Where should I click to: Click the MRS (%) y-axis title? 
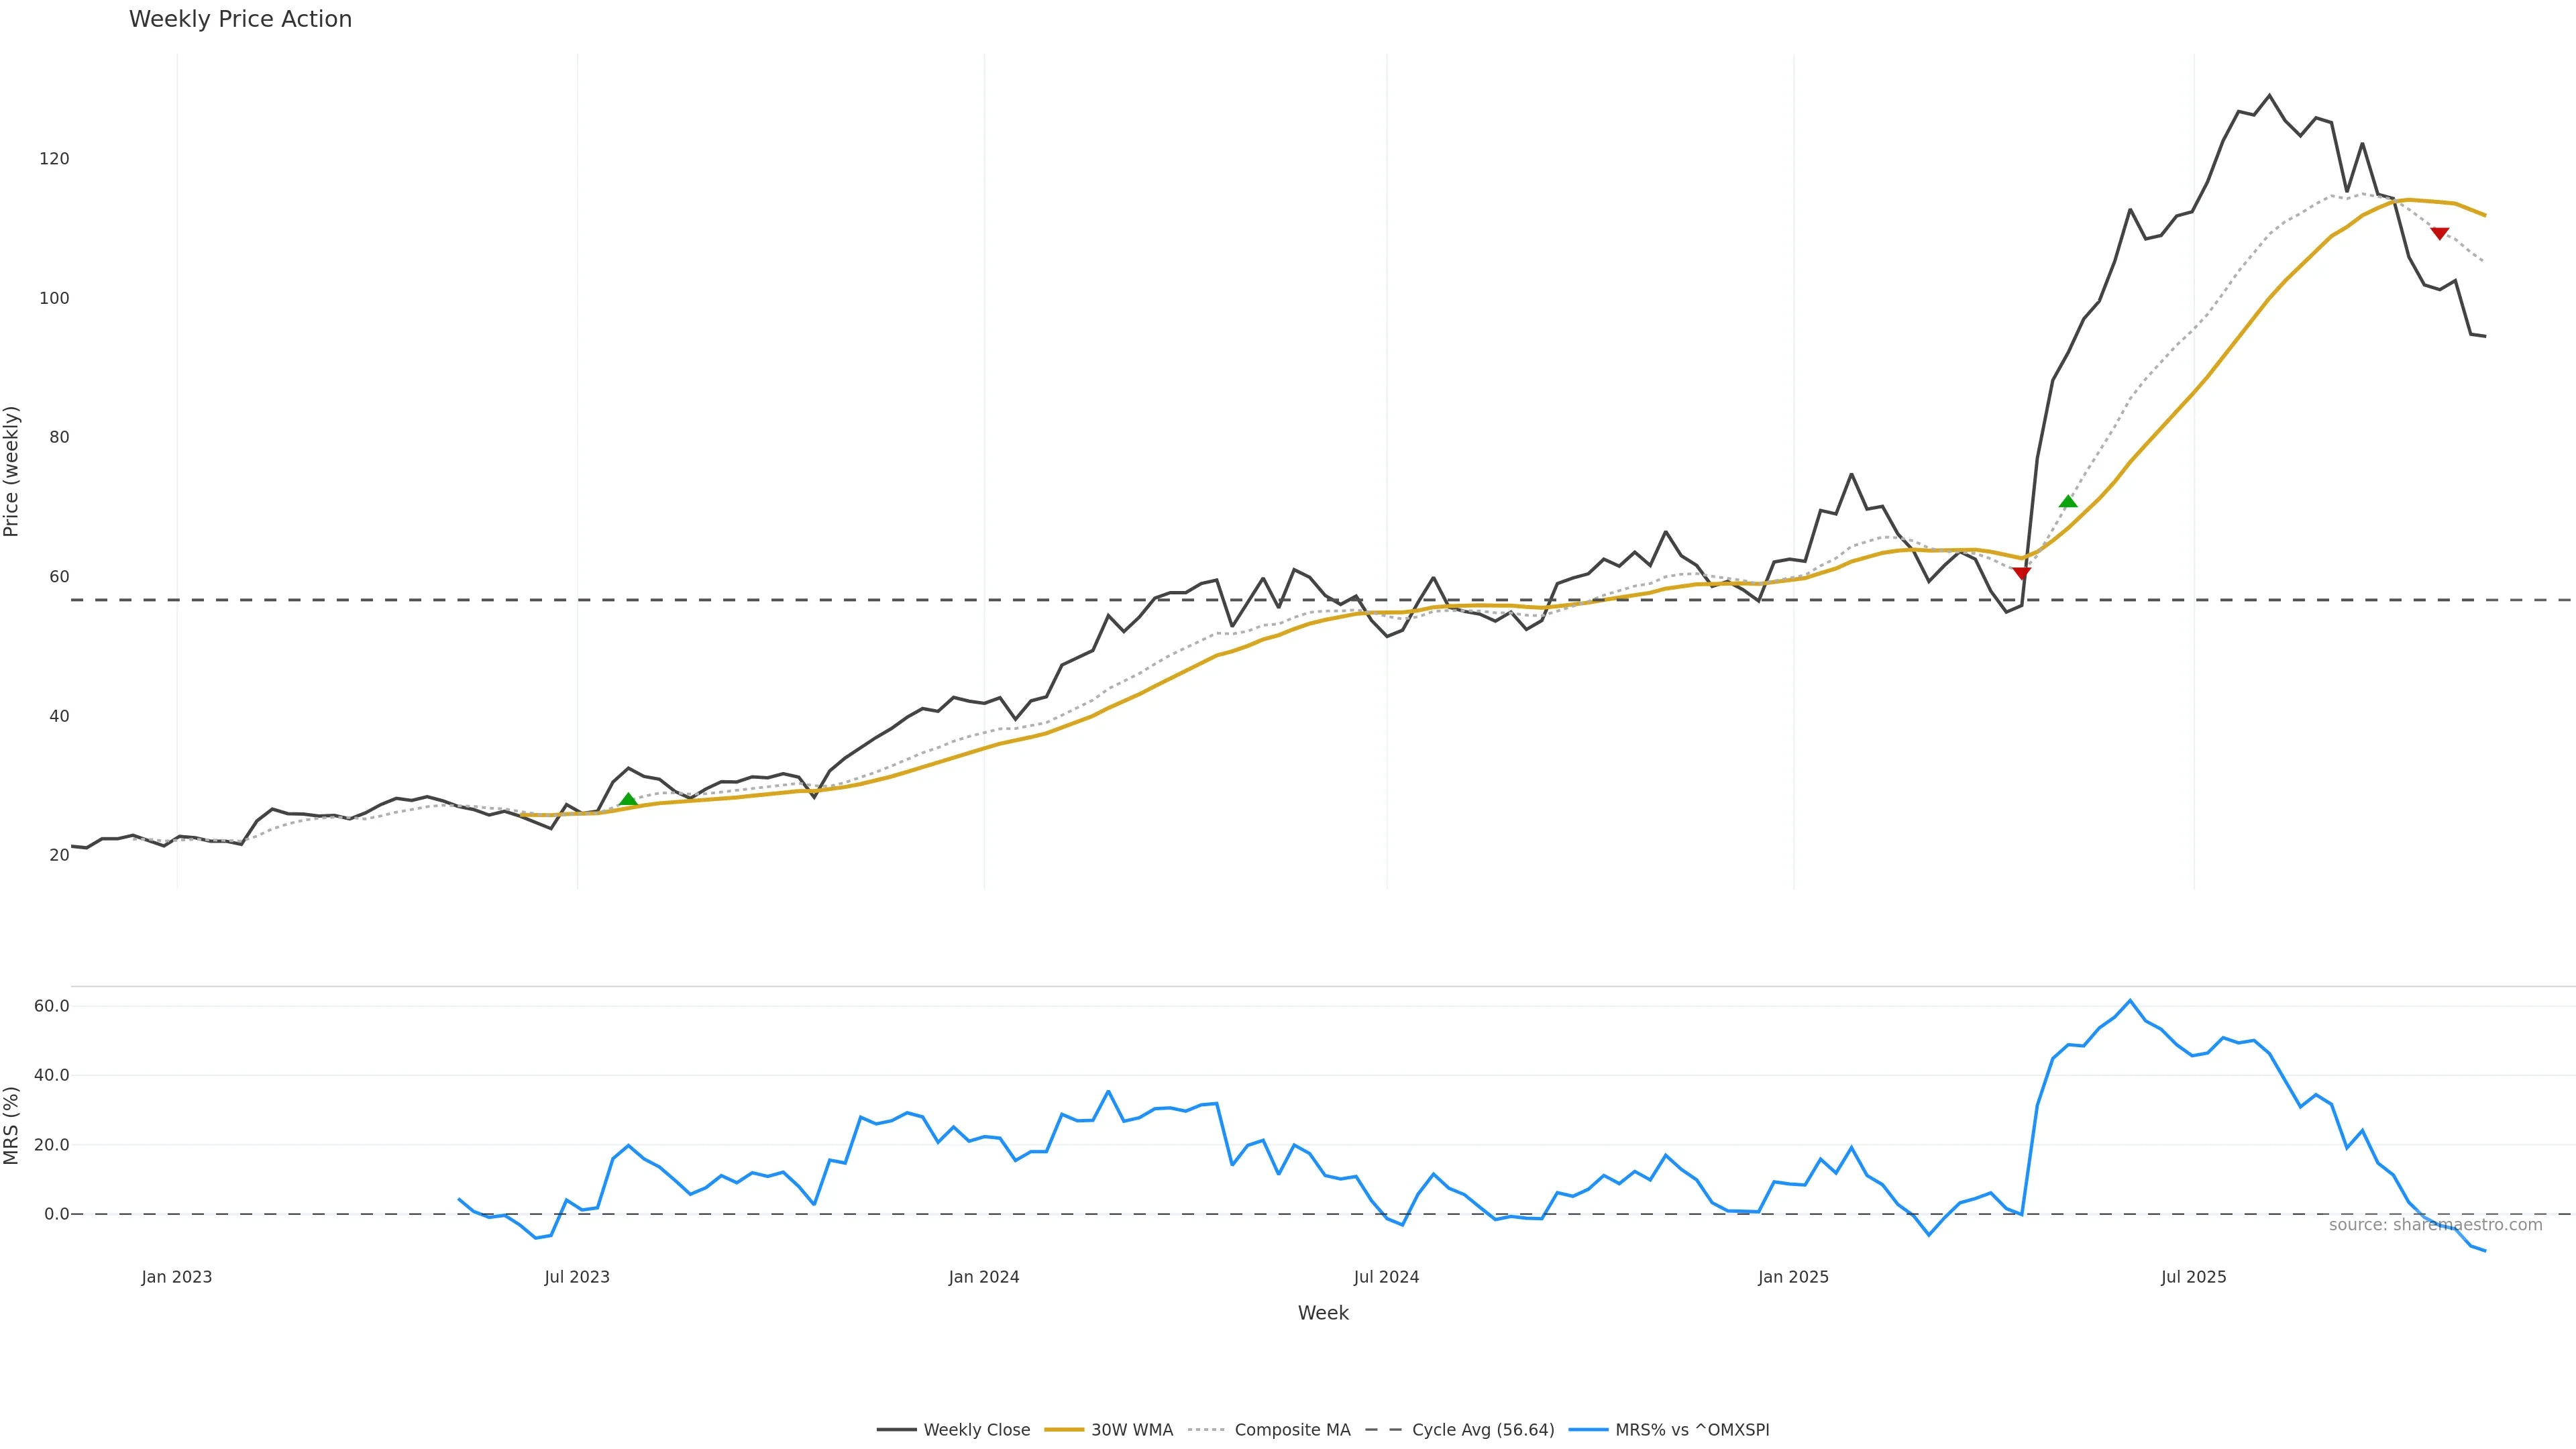pos(12,1125)
